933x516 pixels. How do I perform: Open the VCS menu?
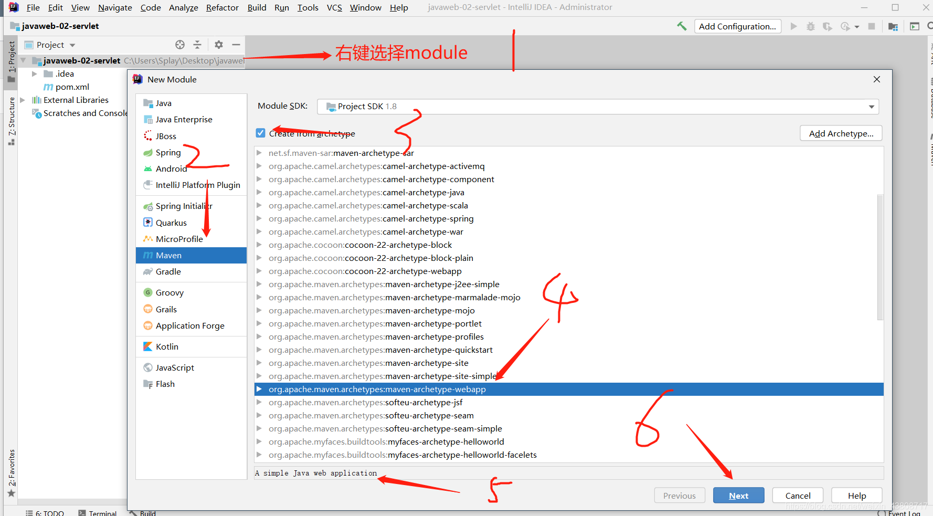point(334,7)
